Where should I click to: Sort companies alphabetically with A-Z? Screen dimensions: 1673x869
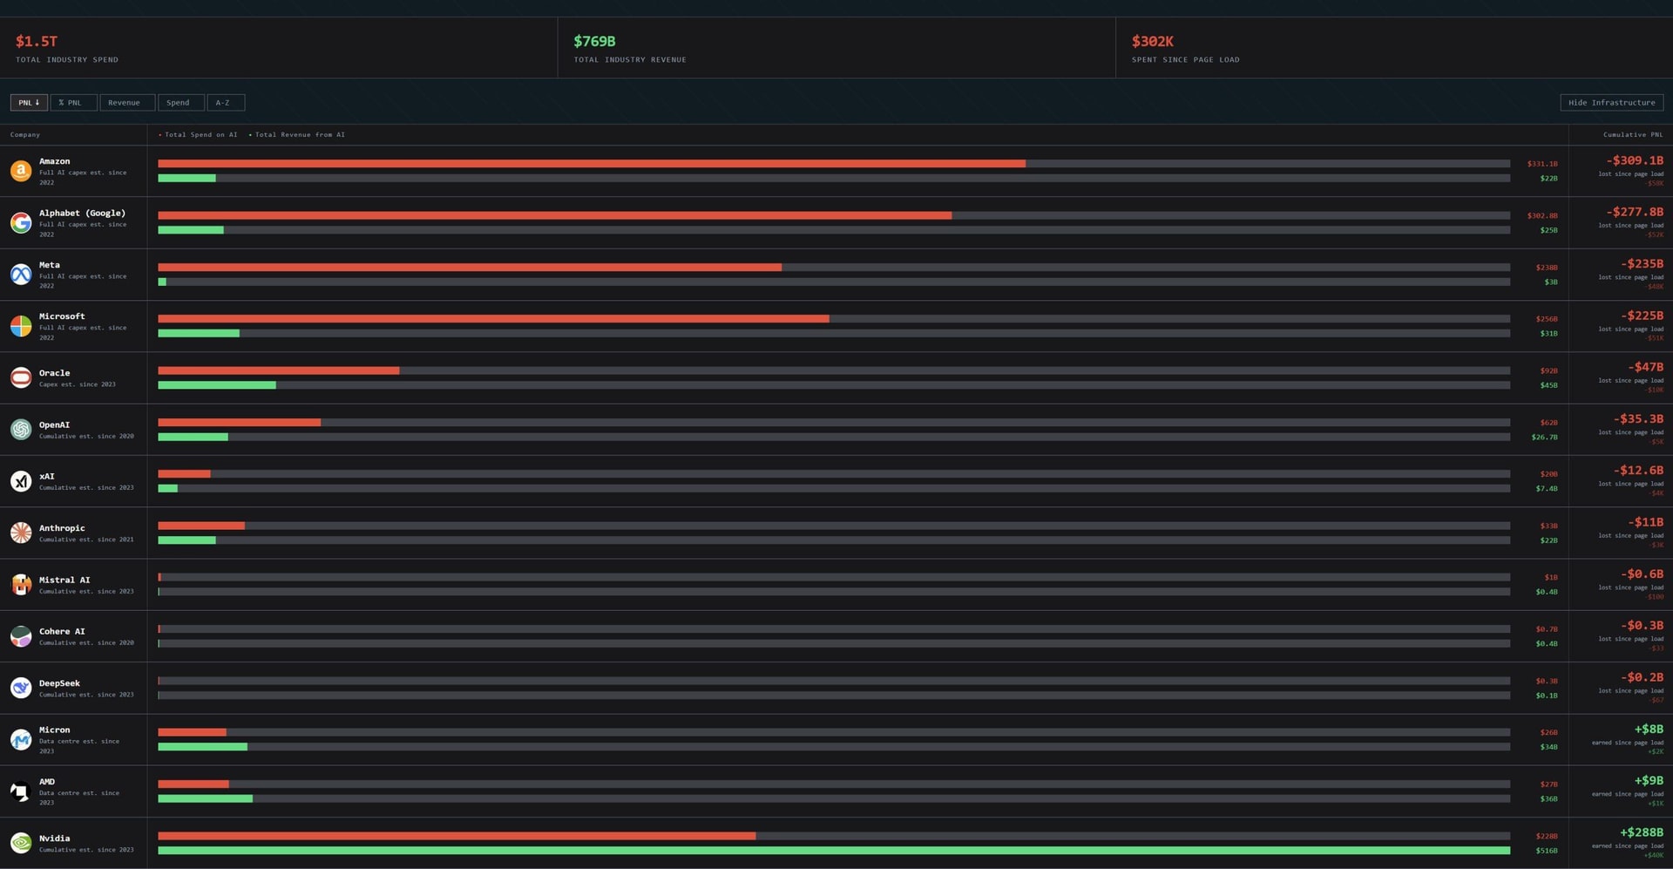click(x=226, y=103)
